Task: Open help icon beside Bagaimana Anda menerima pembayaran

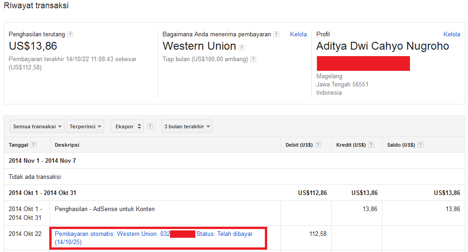Action: click(x=276, y=34)
